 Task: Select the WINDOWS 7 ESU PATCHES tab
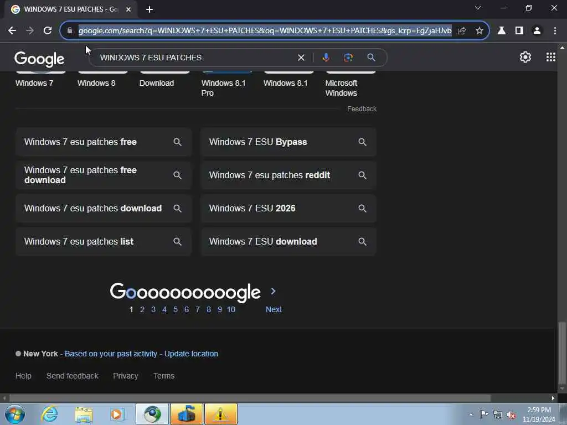[71, 9]
